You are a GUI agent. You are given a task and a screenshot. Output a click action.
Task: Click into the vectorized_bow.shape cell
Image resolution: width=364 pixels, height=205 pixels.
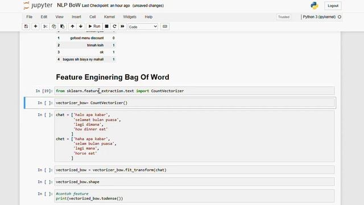point(195,182)
